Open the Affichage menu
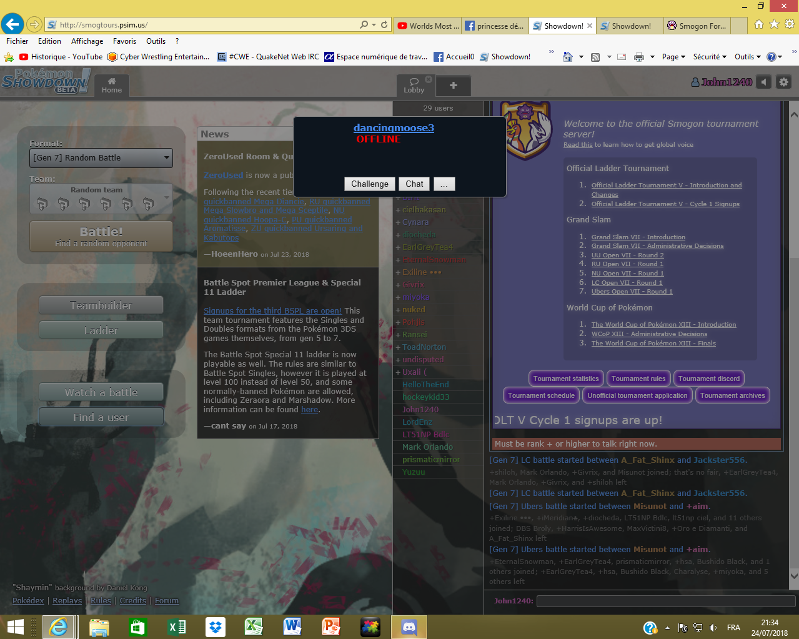799x639 pixels. (x=87, y=41)
